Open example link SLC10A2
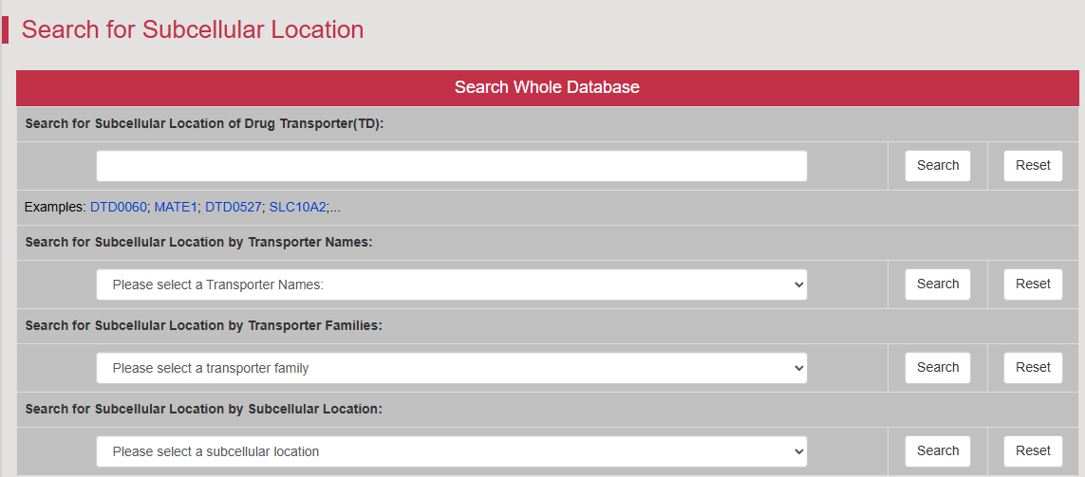This screenshot has height=477, width=1085. (297, 207)
